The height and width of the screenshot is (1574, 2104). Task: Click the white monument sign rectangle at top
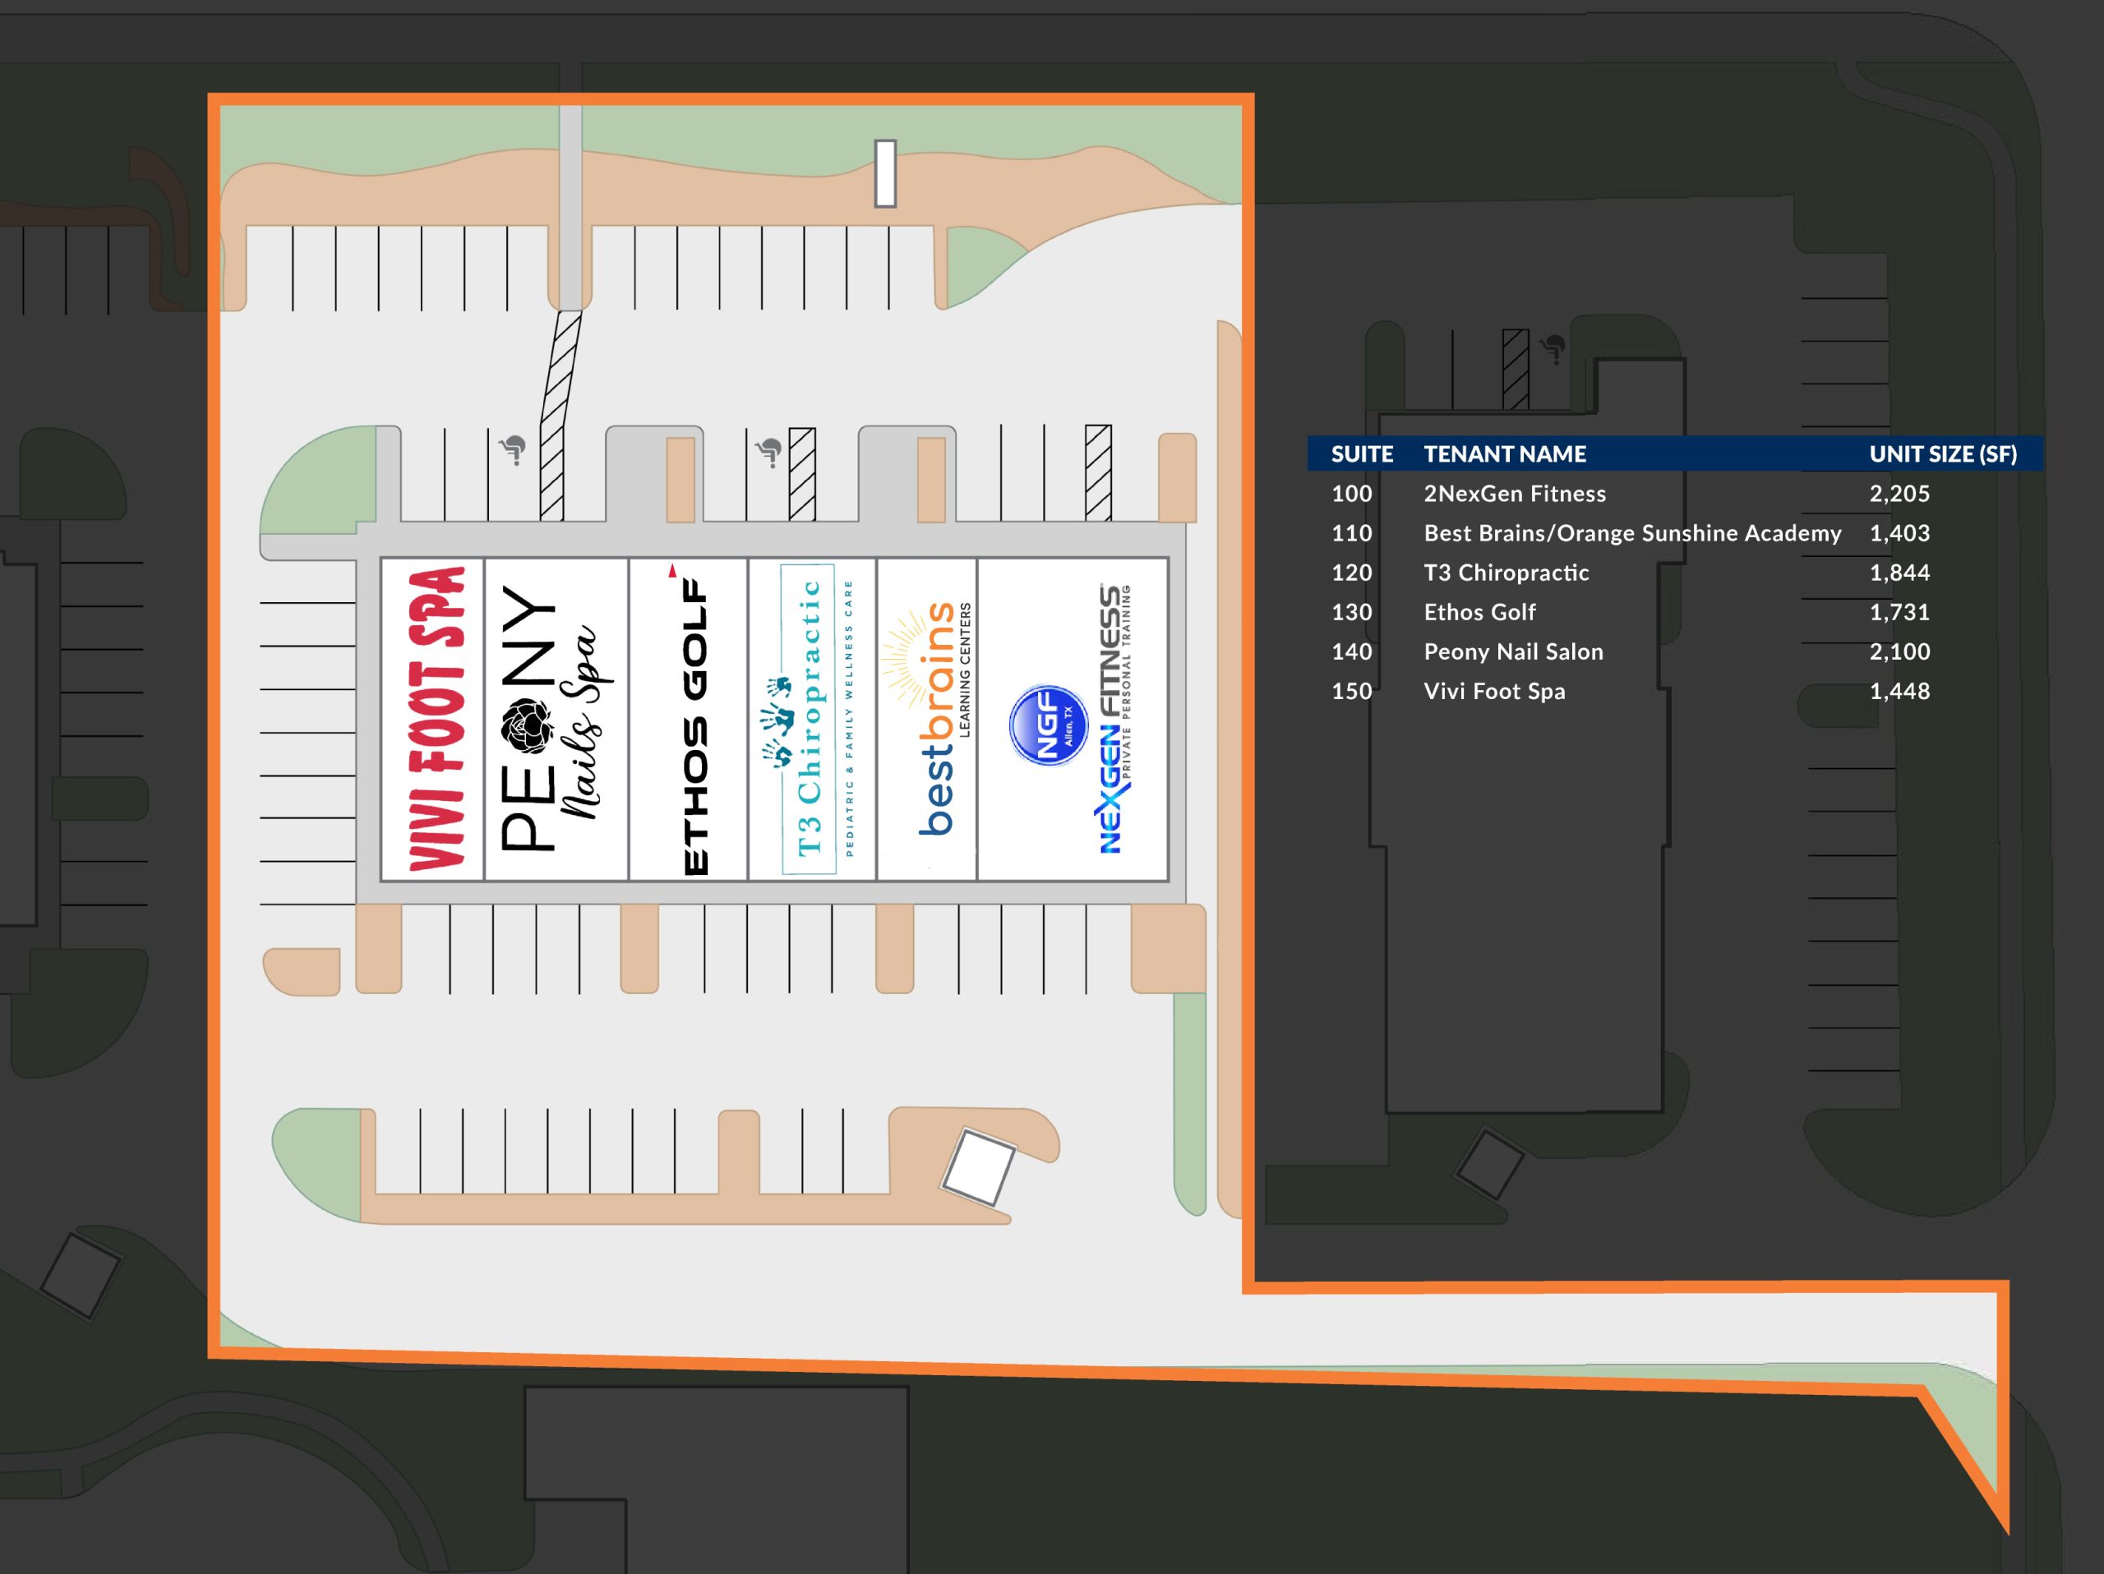tap(884, 173)
